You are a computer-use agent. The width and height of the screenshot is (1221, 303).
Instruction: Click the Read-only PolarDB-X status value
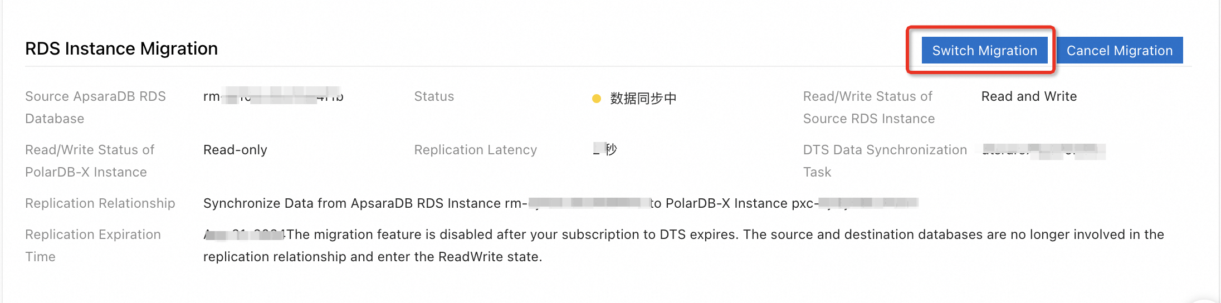click(235, 150)
